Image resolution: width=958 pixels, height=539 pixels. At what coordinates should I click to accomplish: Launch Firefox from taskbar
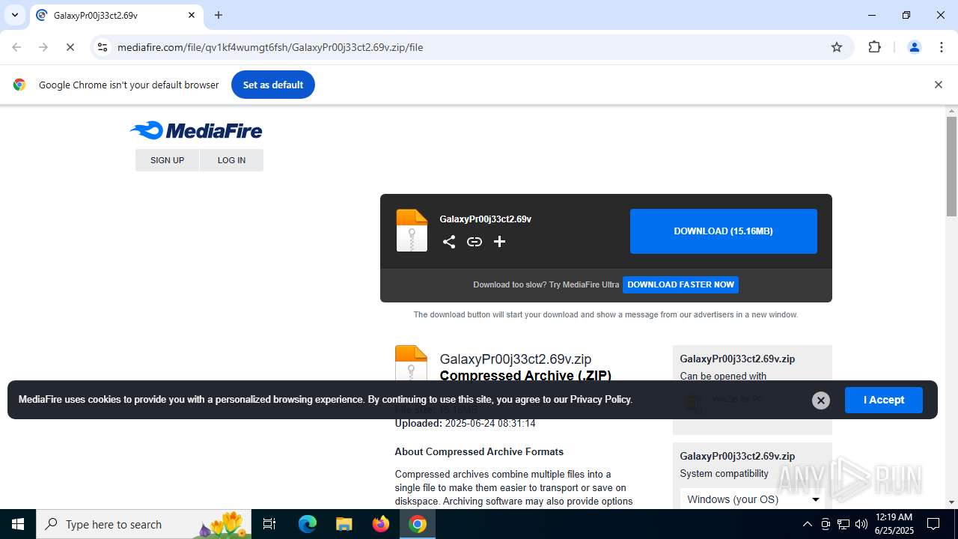click(381, 524)
